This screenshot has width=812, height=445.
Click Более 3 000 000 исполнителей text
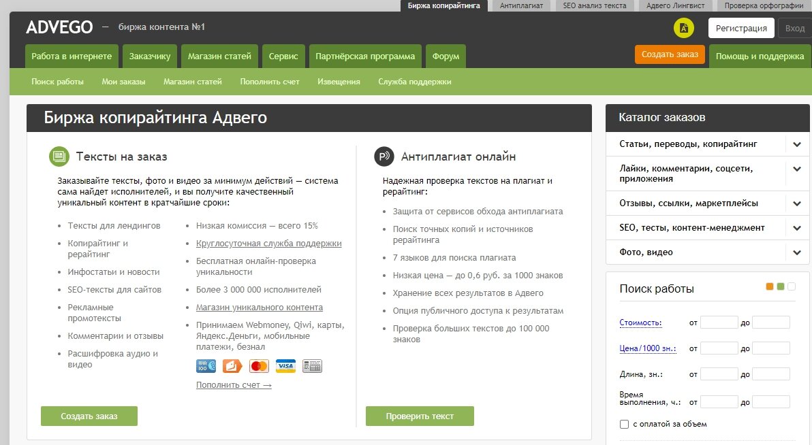click(258, 290)
